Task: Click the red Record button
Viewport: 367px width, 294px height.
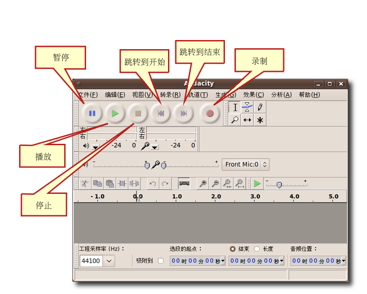Action: click(x=210, y=113)
